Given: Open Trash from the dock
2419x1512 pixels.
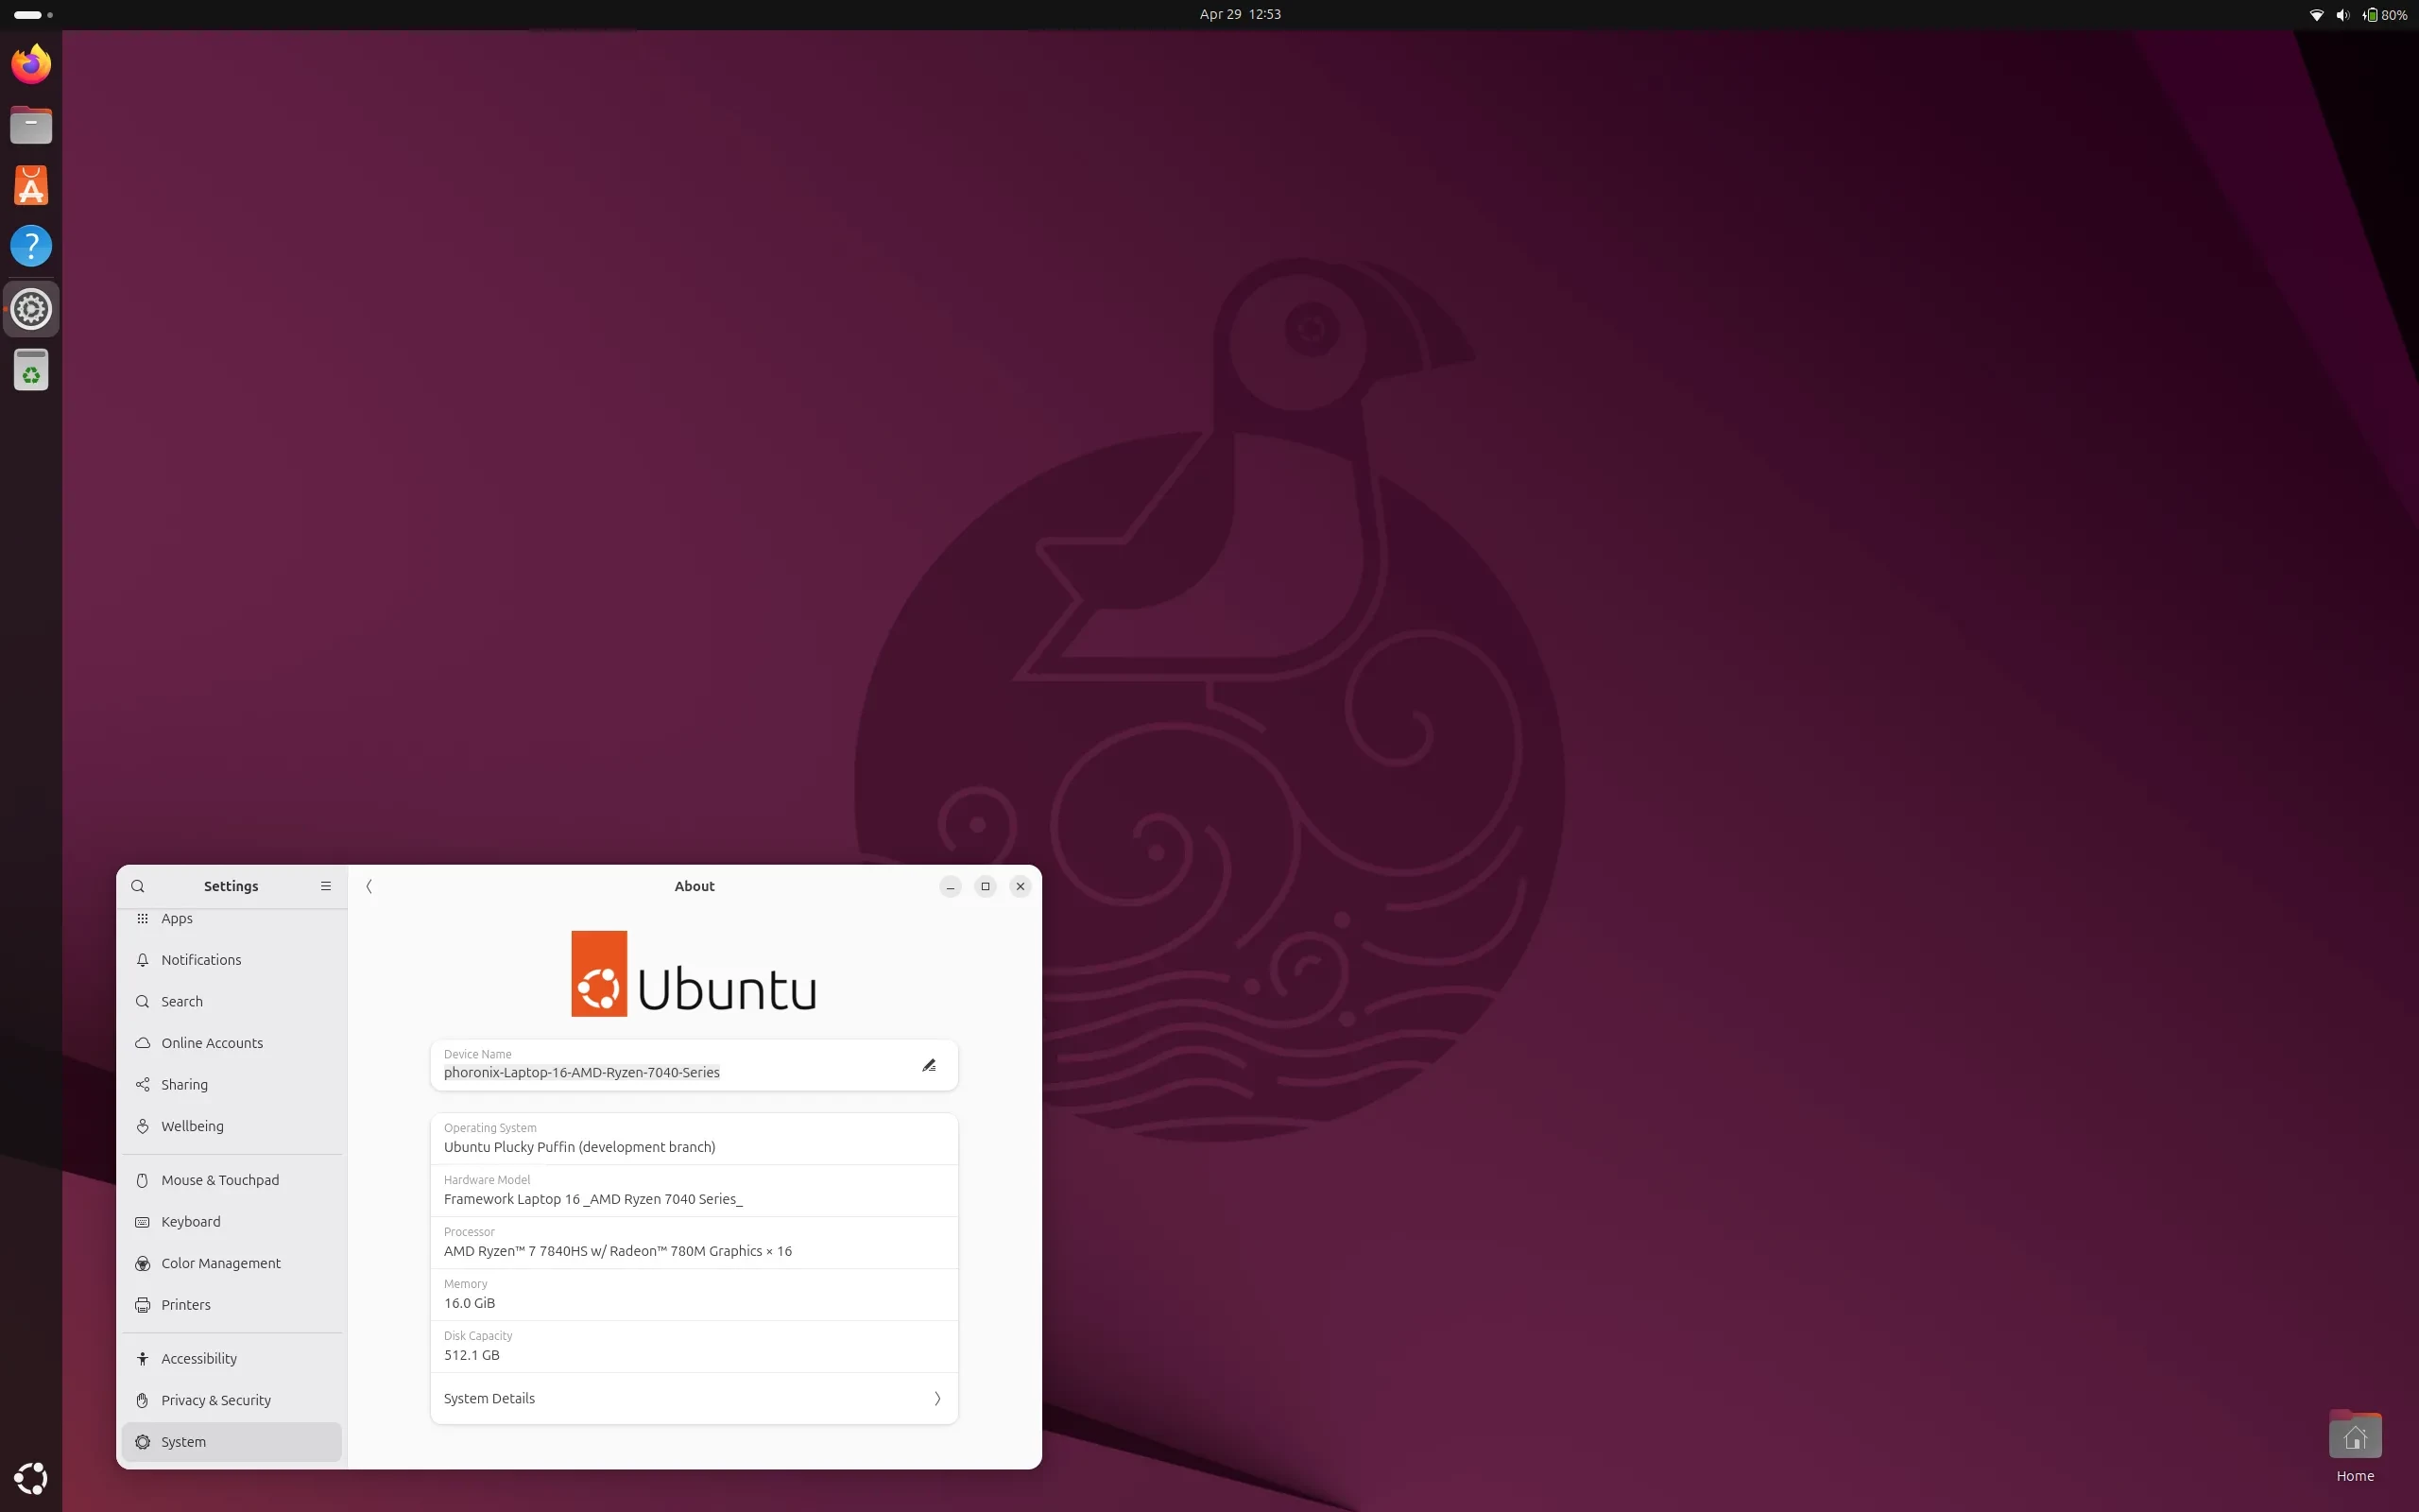Looking at the screenshot, I should (x=31, y=370).
